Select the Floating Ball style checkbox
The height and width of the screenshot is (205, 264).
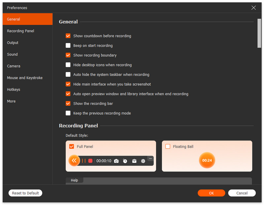(168, 146)
